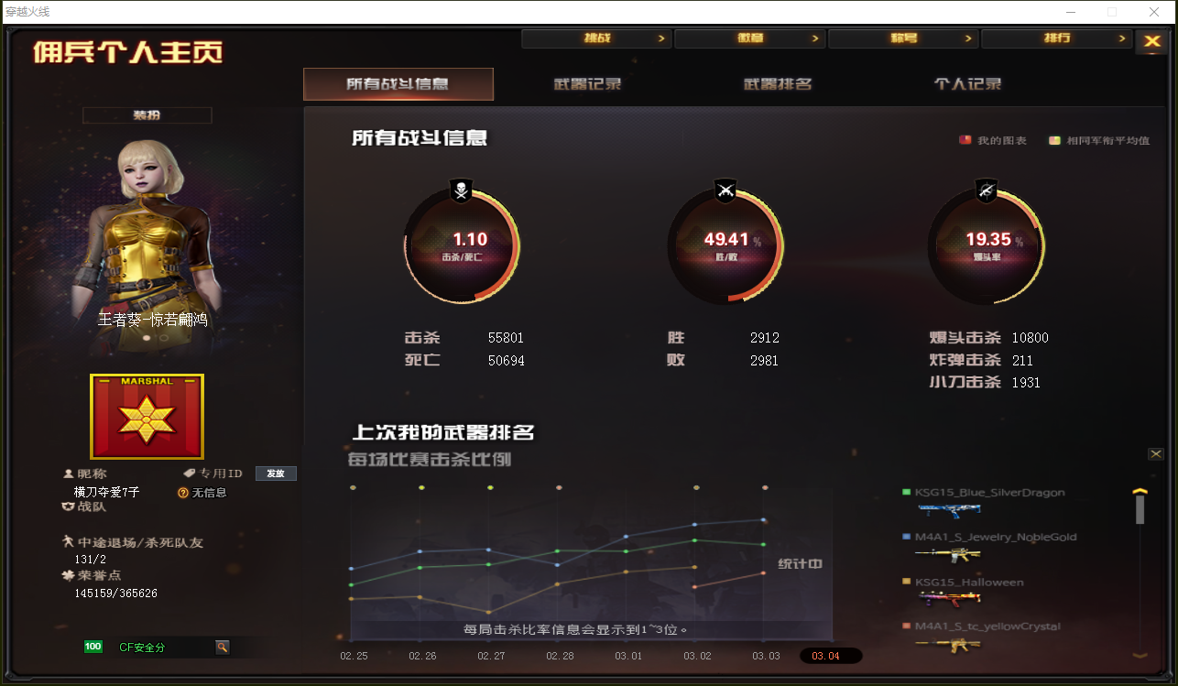
Task: Click the crossed swords win/loss shield icon
Action: click(725, 191)
